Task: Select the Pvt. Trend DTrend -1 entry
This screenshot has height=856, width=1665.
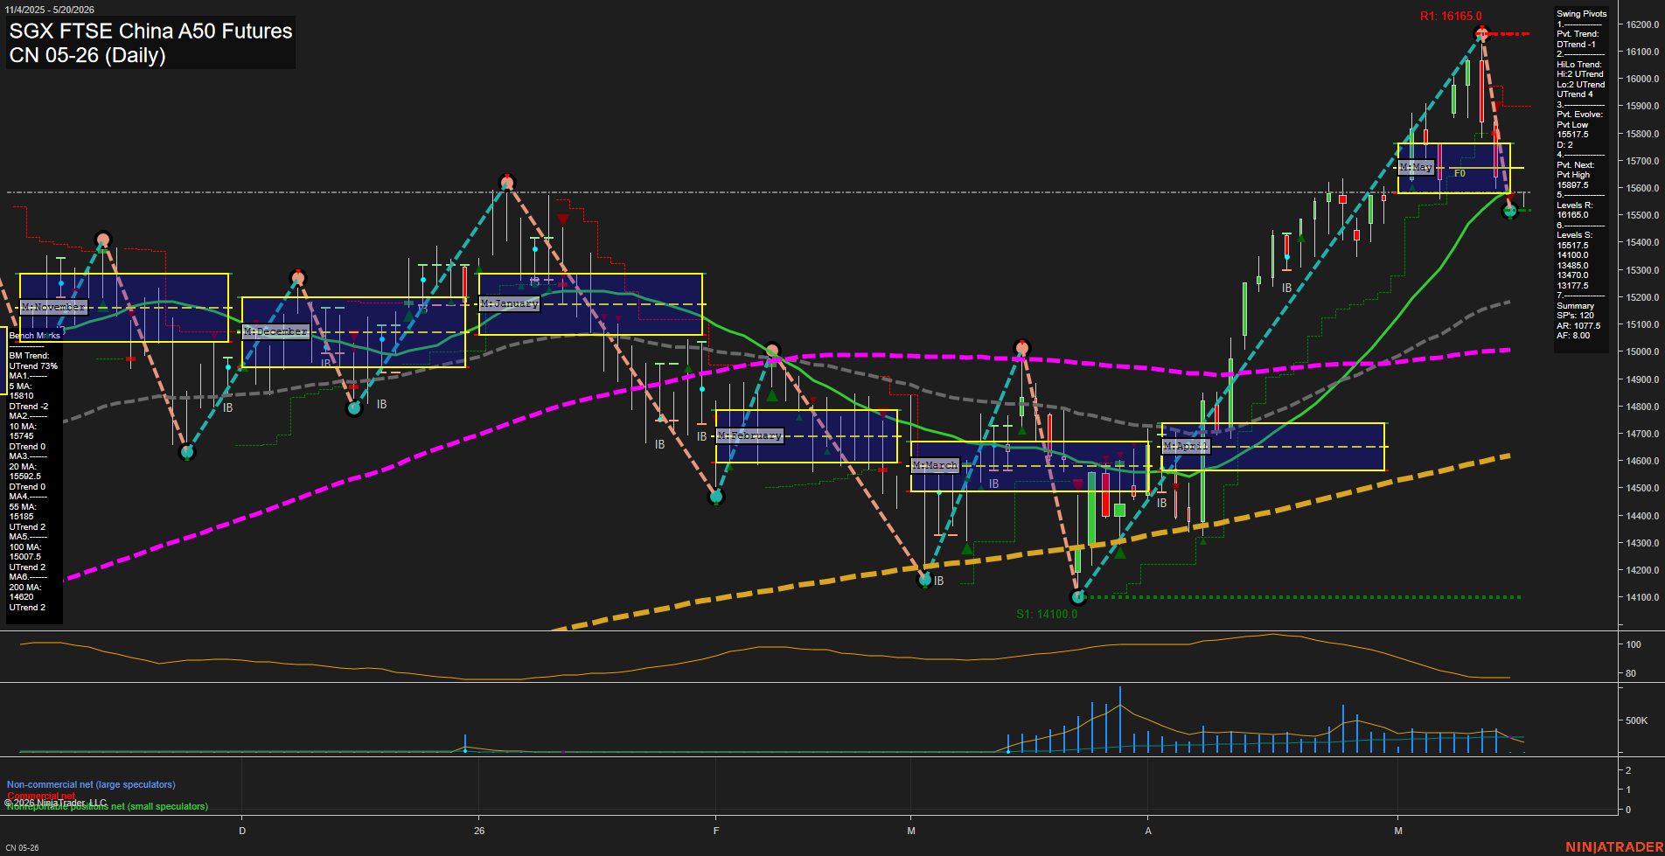Action: pyautogui.click(x=1578, y=39)
